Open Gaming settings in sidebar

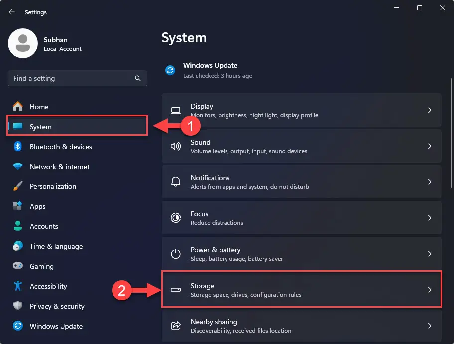(x=78, y=266)
